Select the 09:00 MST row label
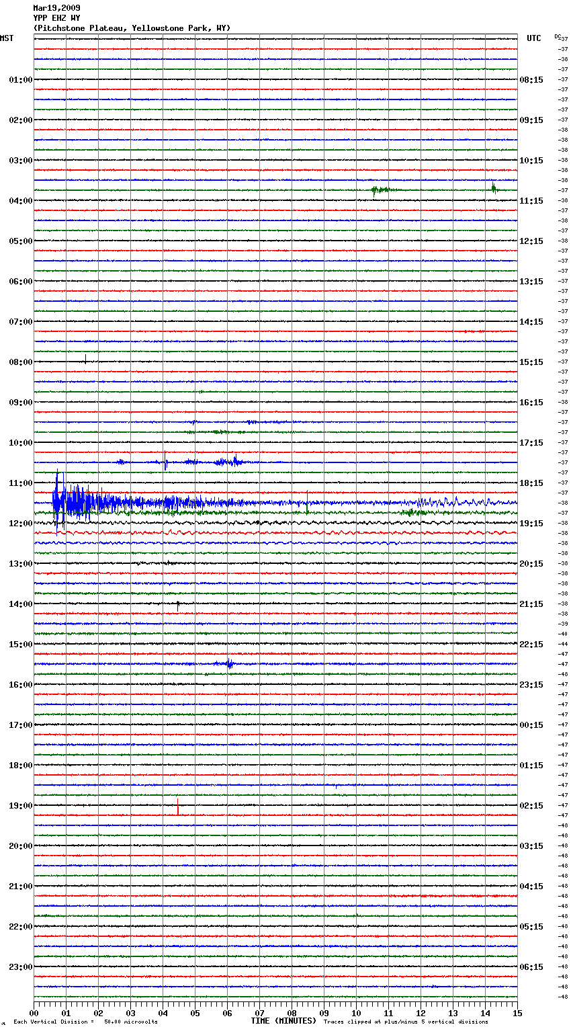571x1031 pixels. tap(20, 403)
